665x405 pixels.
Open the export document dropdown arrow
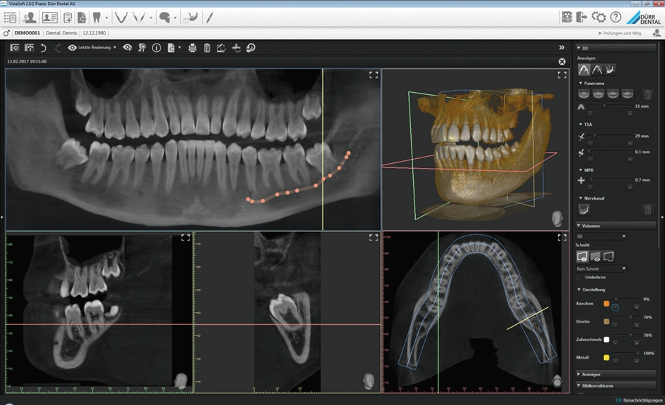(x=179, y=48)
